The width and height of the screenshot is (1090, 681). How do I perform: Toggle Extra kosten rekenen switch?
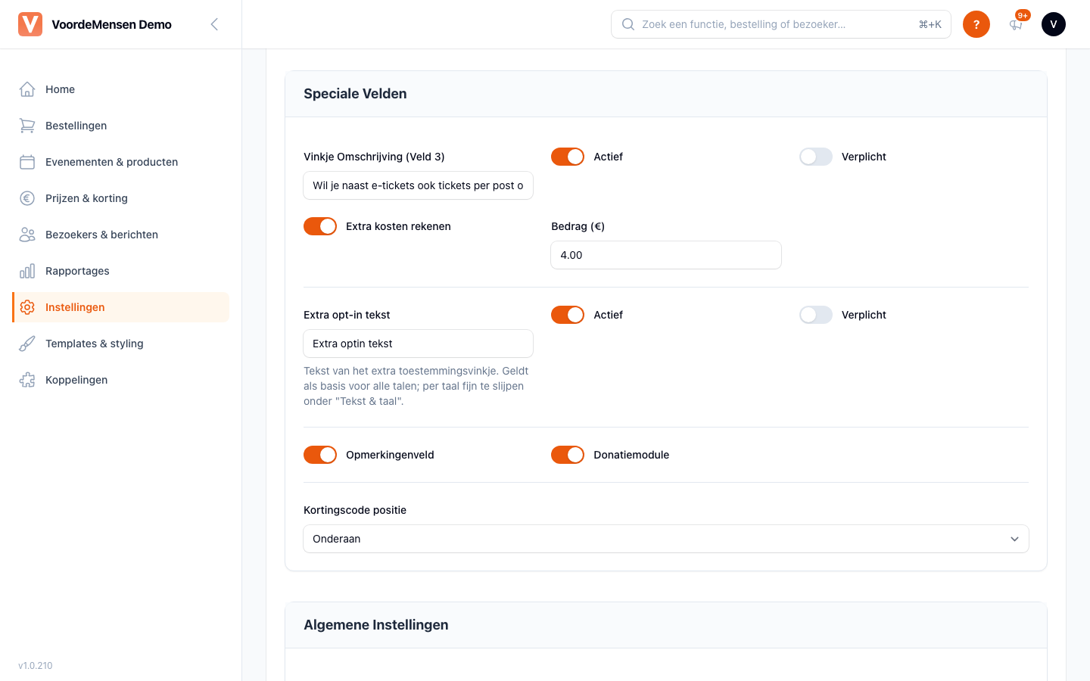(x=320, y=226)
